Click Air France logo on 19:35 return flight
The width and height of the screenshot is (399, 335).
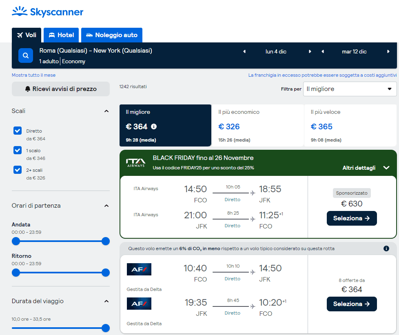pos(139,304)
